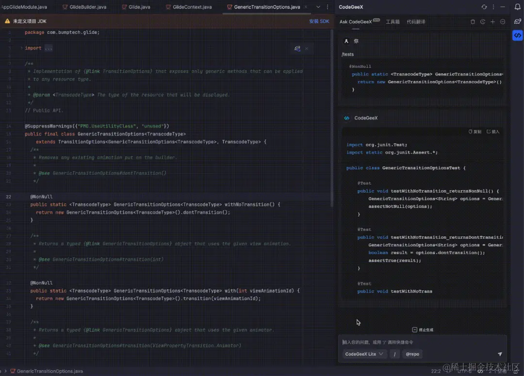The height and width of the screenshot is (376, 524).
Task: Click the slash command button in chat input
Action: point(394,354)
